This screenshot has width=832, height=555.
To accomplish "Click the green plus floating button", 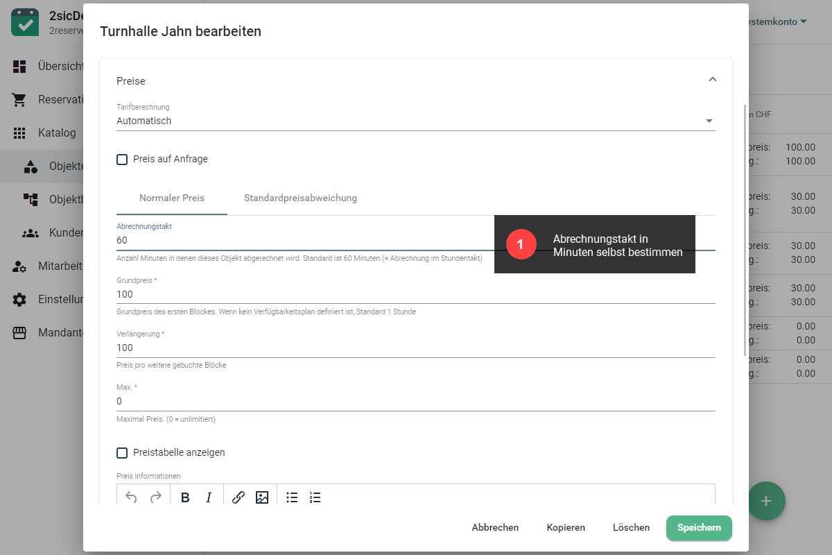I will click(x=766, y=501).
